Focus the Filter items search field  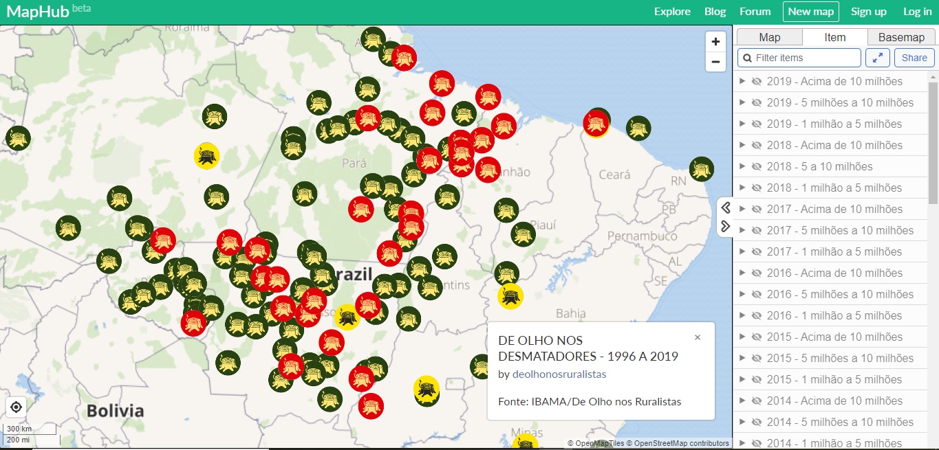pyautogui.click(x=799, y=58)
